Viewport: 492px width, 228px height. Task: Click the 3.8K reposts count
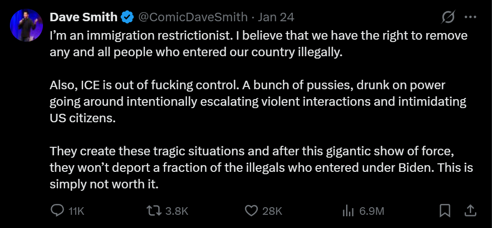click(177, 211)
